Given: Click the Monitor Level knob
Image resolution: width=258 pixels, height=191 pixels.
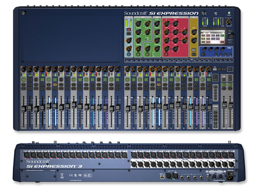Looking at the screenshot, I should click(229, 22).
